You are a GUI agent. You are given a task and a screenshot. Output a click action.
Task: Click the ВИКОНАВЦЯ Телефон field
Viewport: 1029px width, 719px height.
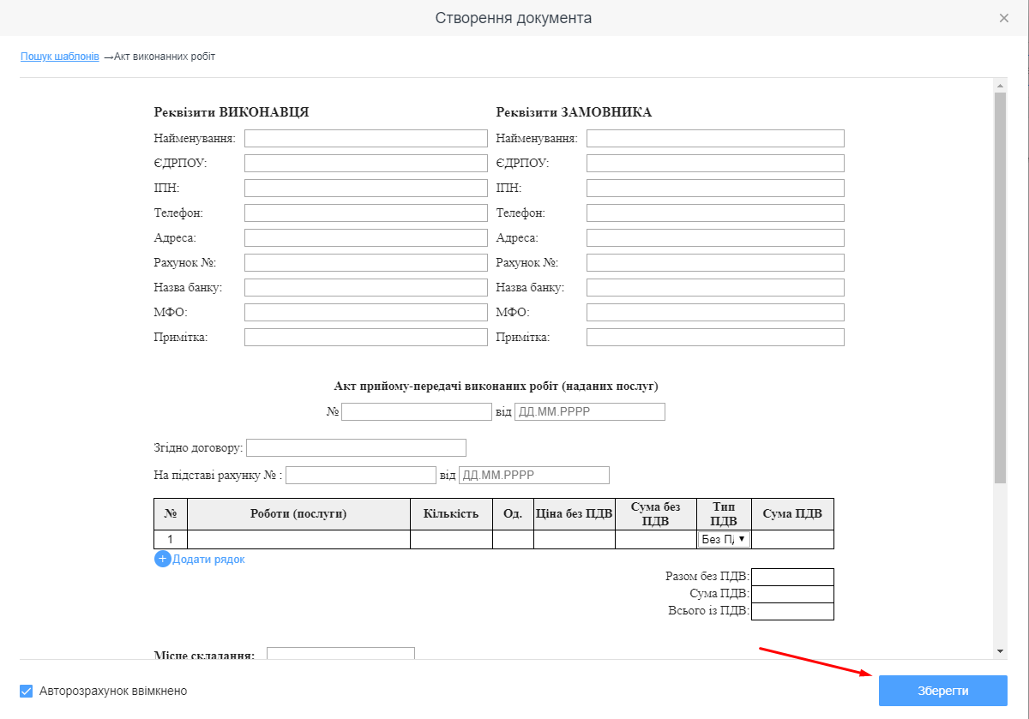(366, 213)
